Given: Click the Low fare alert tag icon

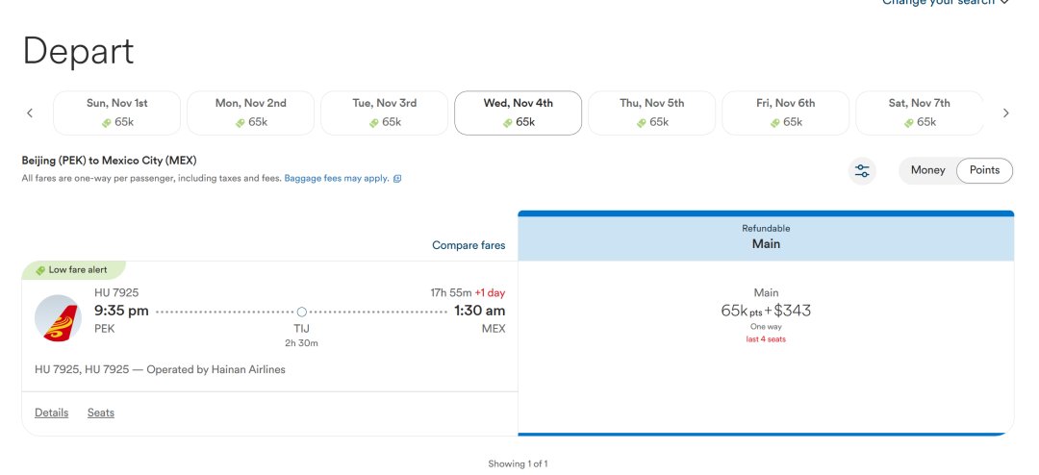Looking at the screenshot, I should point(40,270).
